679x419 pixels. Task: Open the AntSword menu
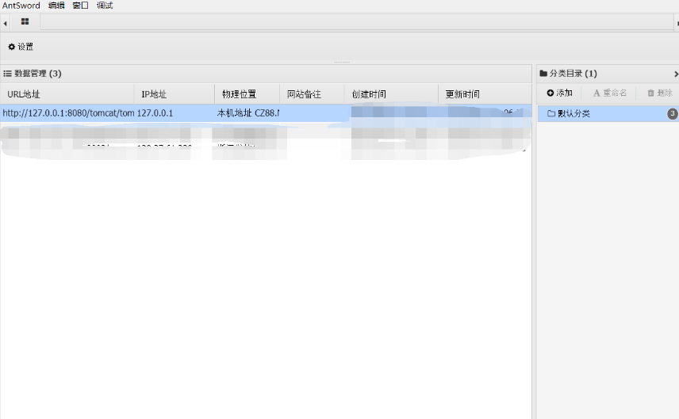pos(21,6)
